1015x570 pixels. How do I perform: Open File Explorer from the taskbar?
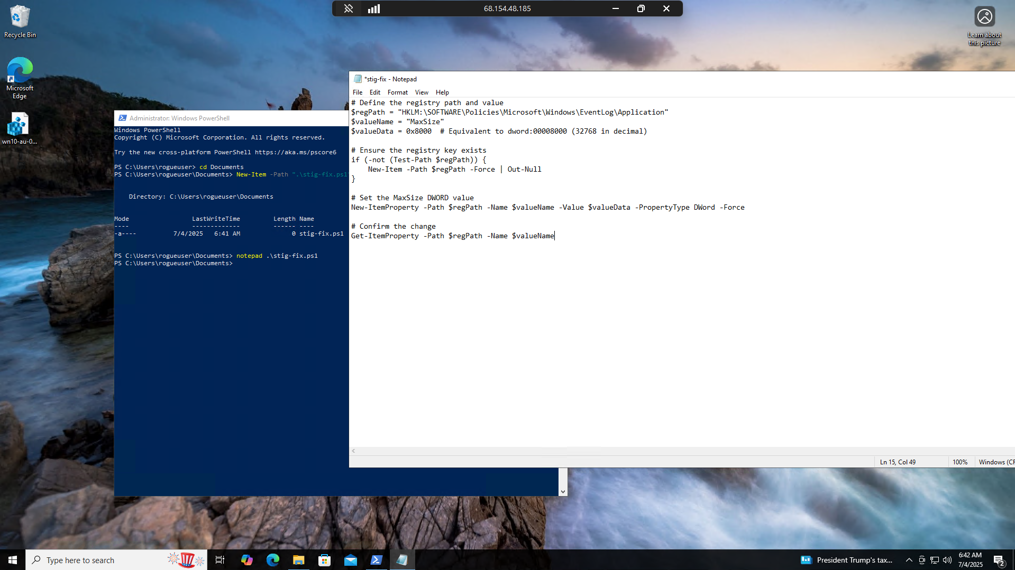point(299,560)
